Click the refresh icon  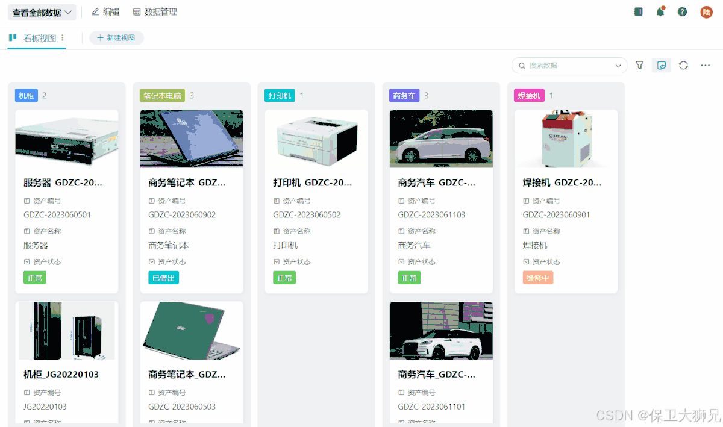pyautogui.click(x=683, y=65)
